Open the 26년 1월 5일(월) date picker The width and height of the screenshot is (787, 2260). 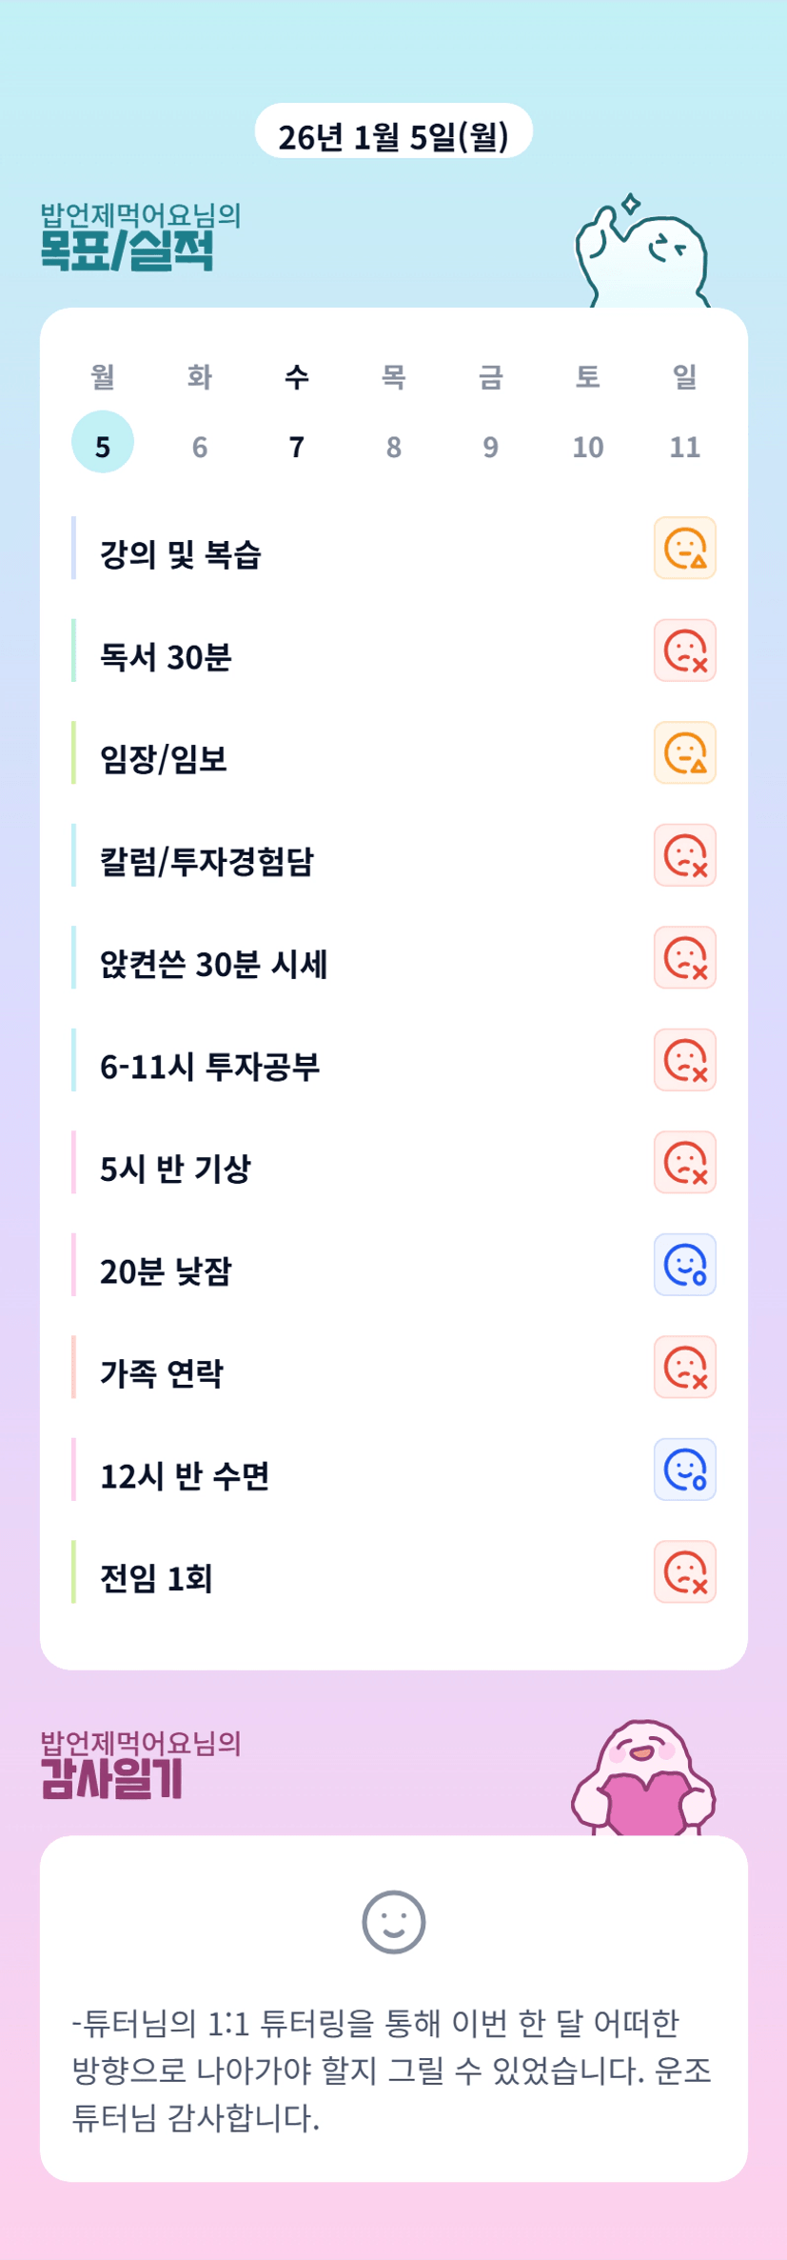[x=393, y=133]
